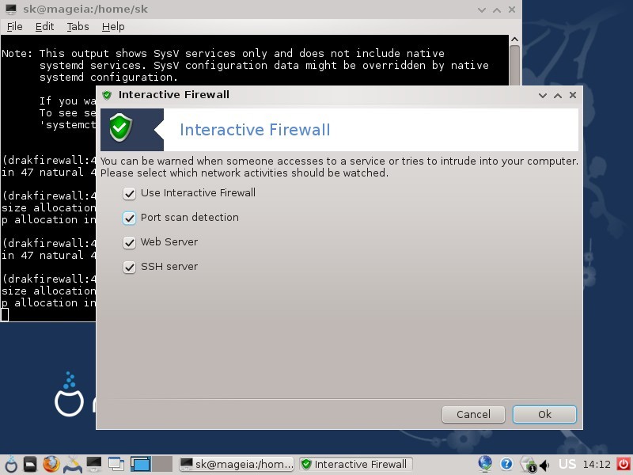The image size is (633, 475).
Task: Click terminal vertical scrollbar thumb
Action: 514,65
